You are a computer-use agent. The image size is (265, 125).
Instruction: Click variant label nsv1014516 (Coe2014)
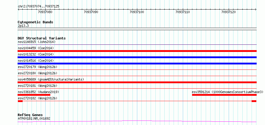tap(36, 61)
